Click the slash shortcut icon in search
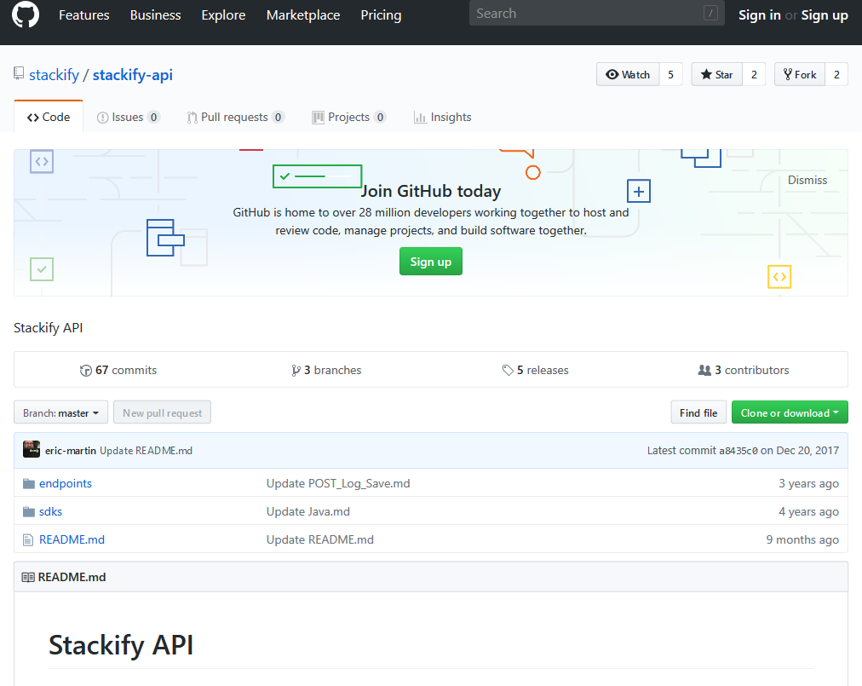The image size is (862, 686). 710,13
